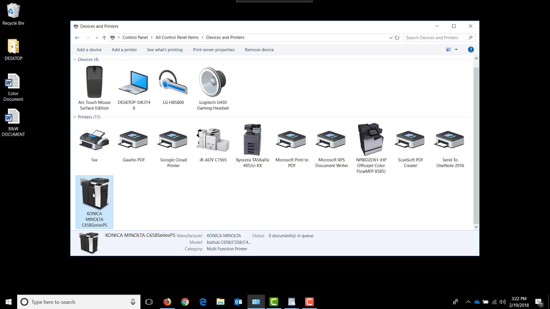Viewport: 550px width, 309px height.
Task: Select the KONICA MINOLTA C658SeriesPS printer
Action: pos(94,202)
